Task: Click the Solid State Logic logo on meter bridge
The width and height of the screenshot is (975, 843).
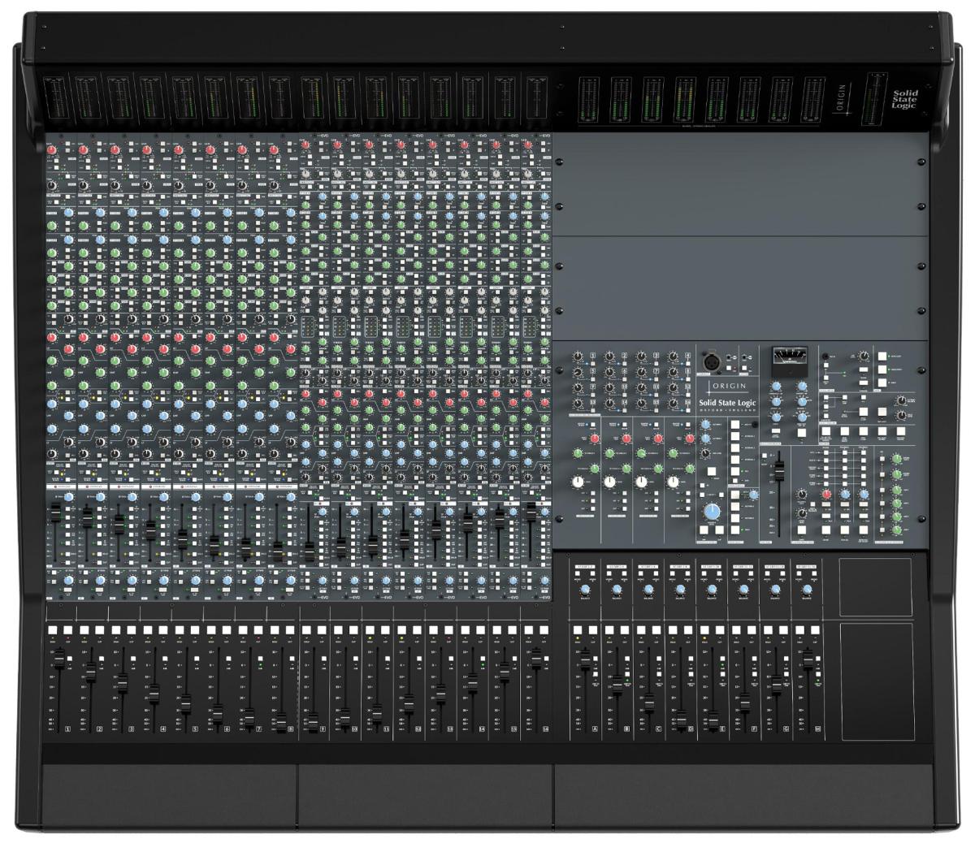Action: click(904, 99)
